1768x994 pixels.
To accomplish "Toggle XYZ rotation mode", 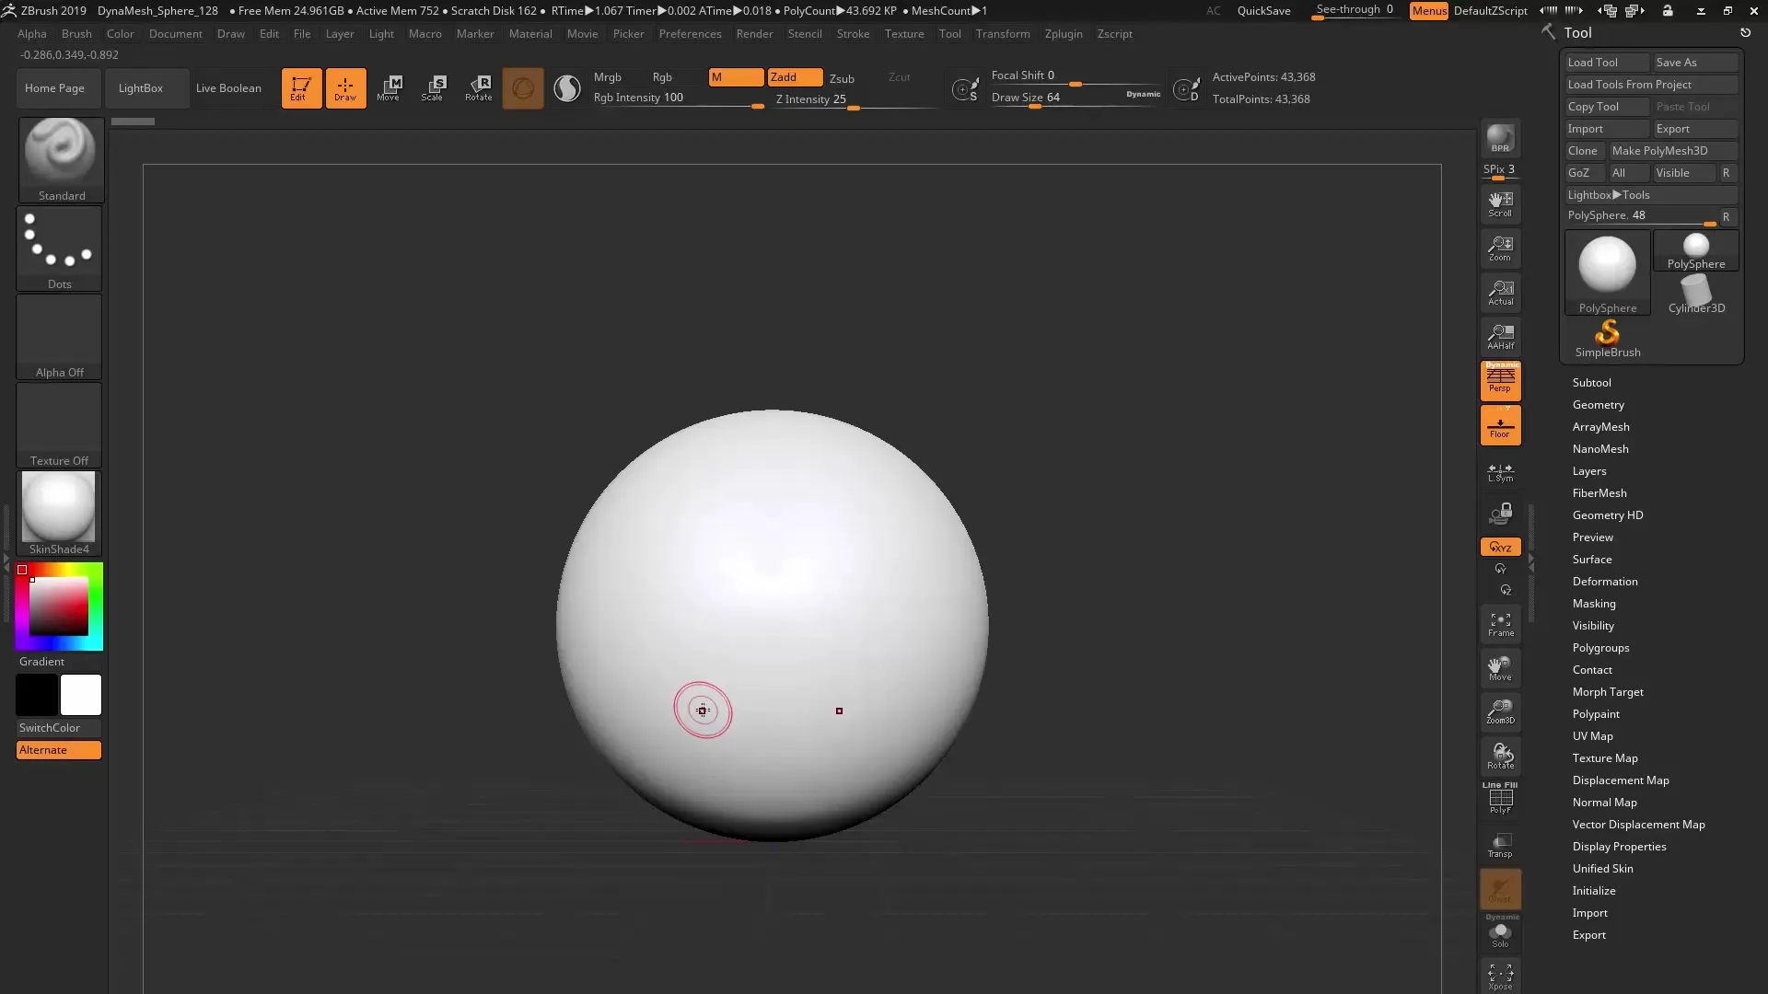I will click(x=1500, y=547).
